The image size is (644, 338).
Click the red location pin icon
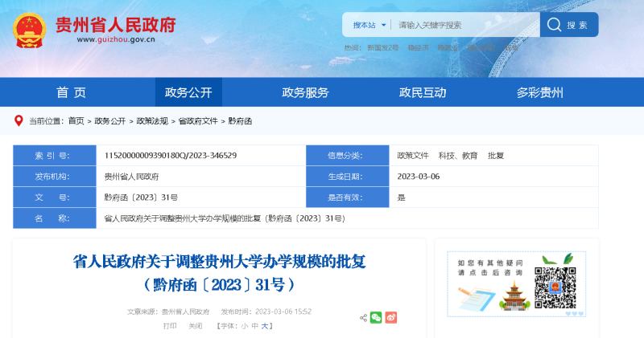coord(19,120)
